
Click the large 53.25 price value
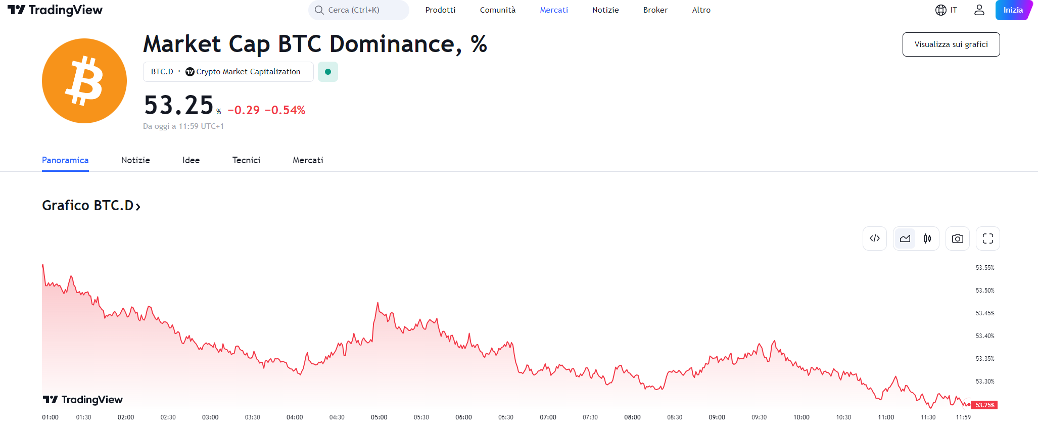pos(179,105)
